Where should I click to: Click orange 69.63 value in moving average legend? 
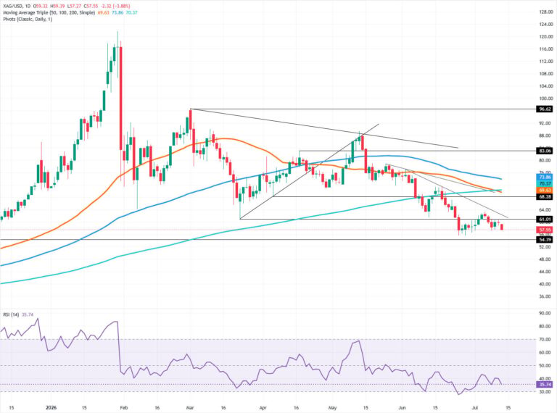click(103, 13)
